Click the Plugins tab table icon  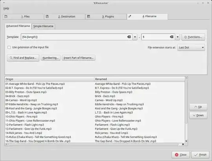(x=89, y=16)
